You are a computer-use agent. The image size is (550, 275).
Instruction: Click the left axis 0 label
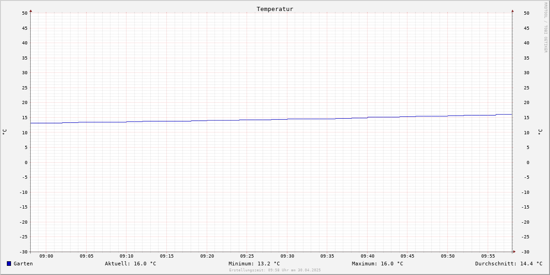(26, 162)
